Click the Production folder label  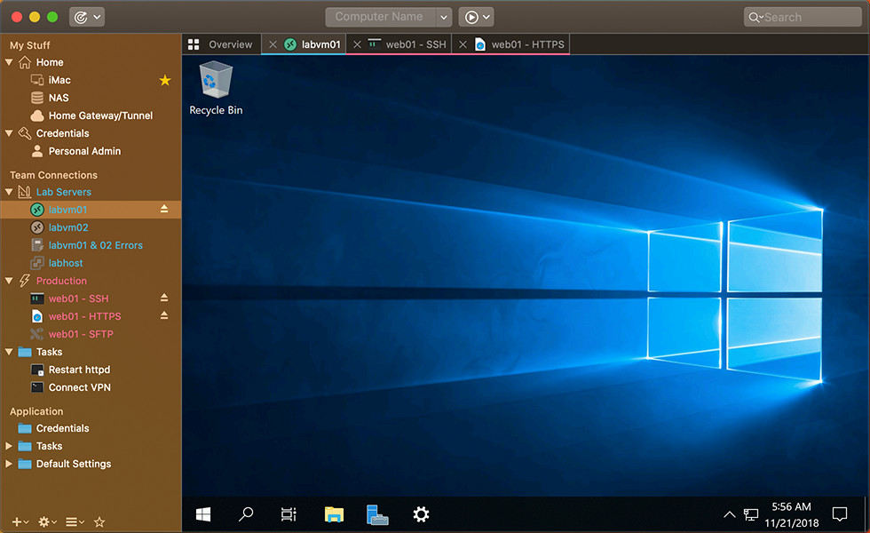(x=61, y=281)
